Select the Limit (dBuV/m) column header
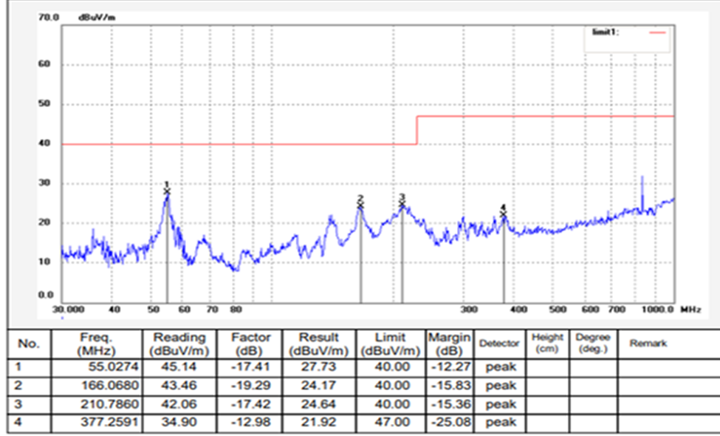 point(391,344)
